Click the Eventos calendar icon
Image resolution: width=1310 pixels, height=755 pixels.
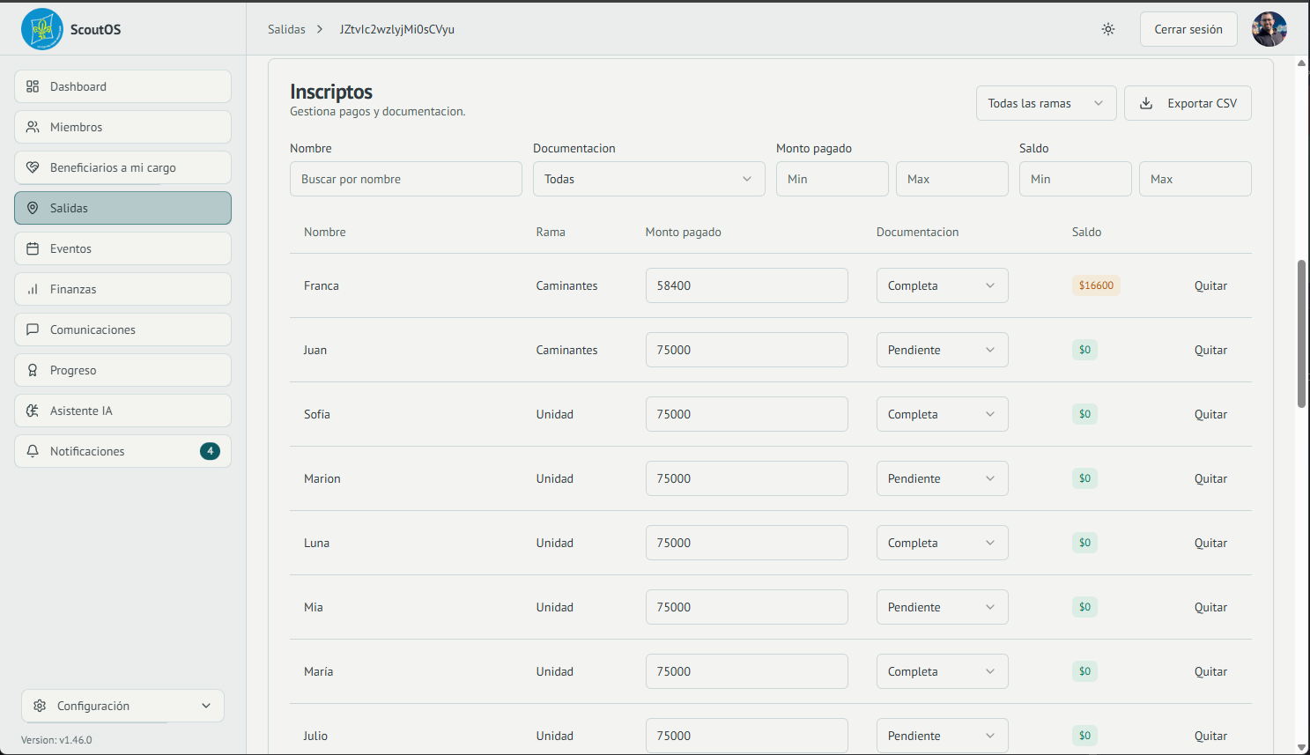tap(33, 248)
